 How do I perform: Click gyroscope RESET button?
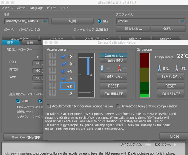pos(171,86)
